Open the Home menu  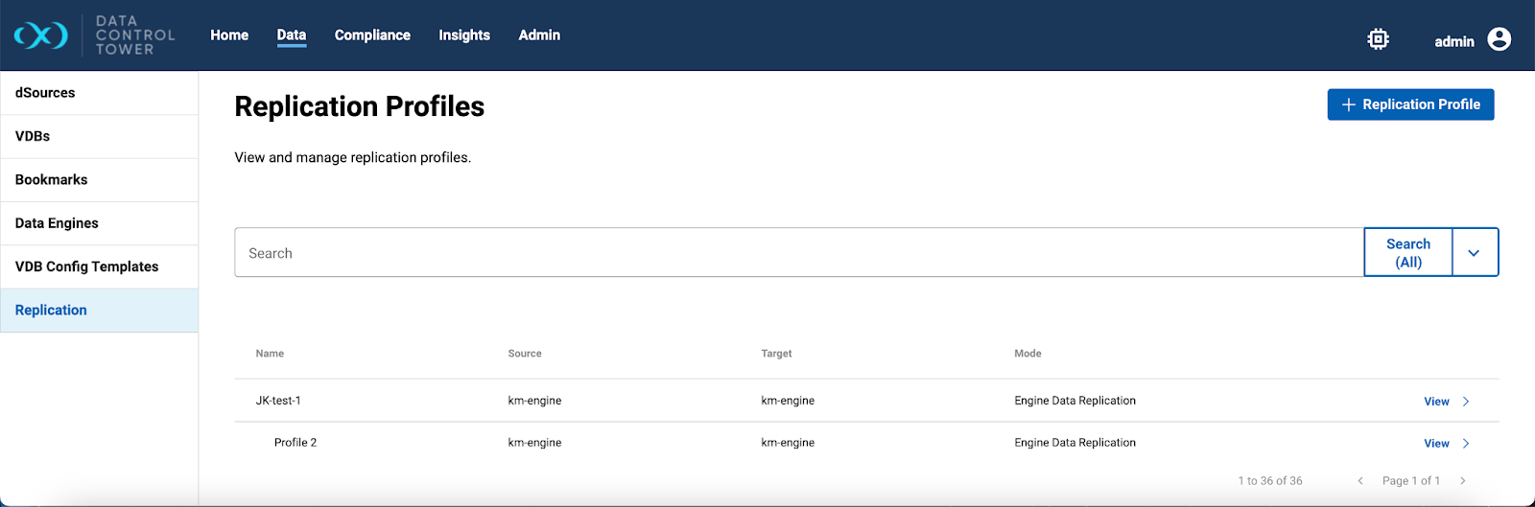point(229,35)
